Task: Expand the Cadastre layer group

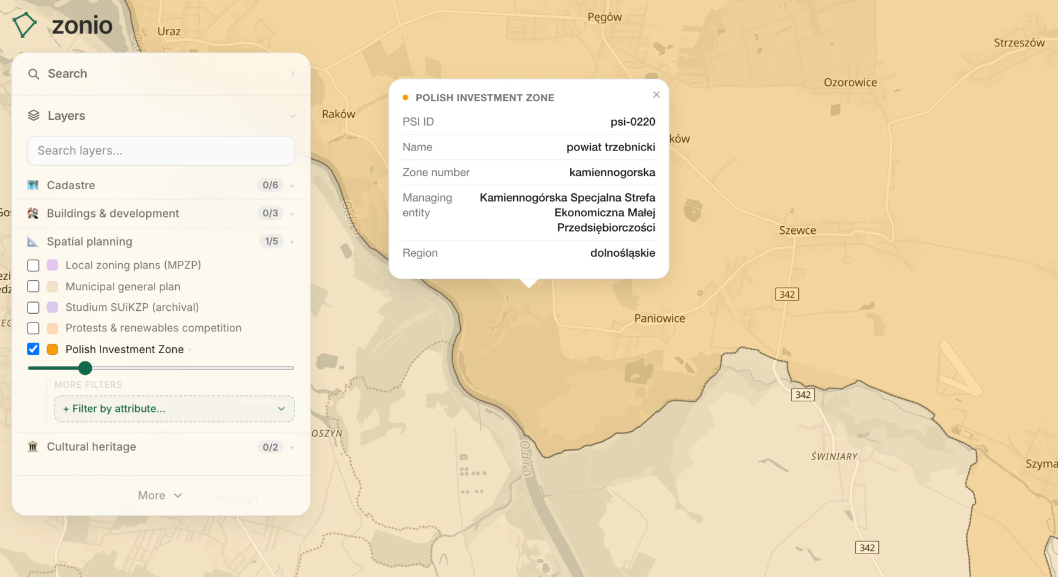Action: [292, 186]
